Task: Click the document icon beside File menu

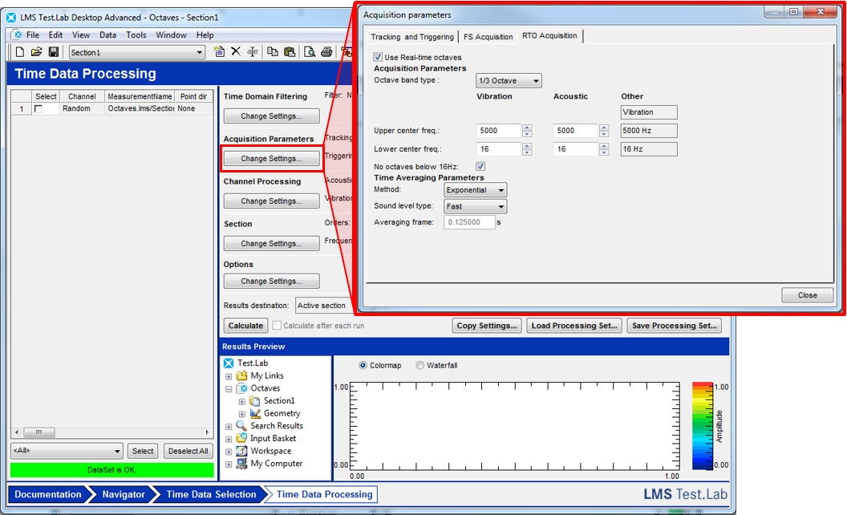Action: point(18,34)
